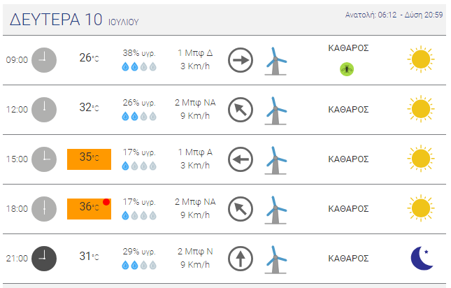The image size is (451, 288).
Task: Click the red dot on 36°C
Action: (x=106, y=202)
